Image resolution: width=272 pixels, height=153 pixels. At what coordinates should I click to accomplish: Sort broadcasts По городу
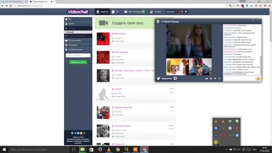tap(78, 45)
